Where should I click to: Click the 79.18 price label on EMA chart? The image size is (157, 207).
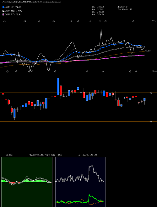[148, 50]
